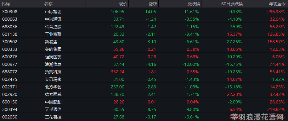The image size is (288, 121).
Task: Open the 中兴通讯 stock row
Action: coord(144,19)
